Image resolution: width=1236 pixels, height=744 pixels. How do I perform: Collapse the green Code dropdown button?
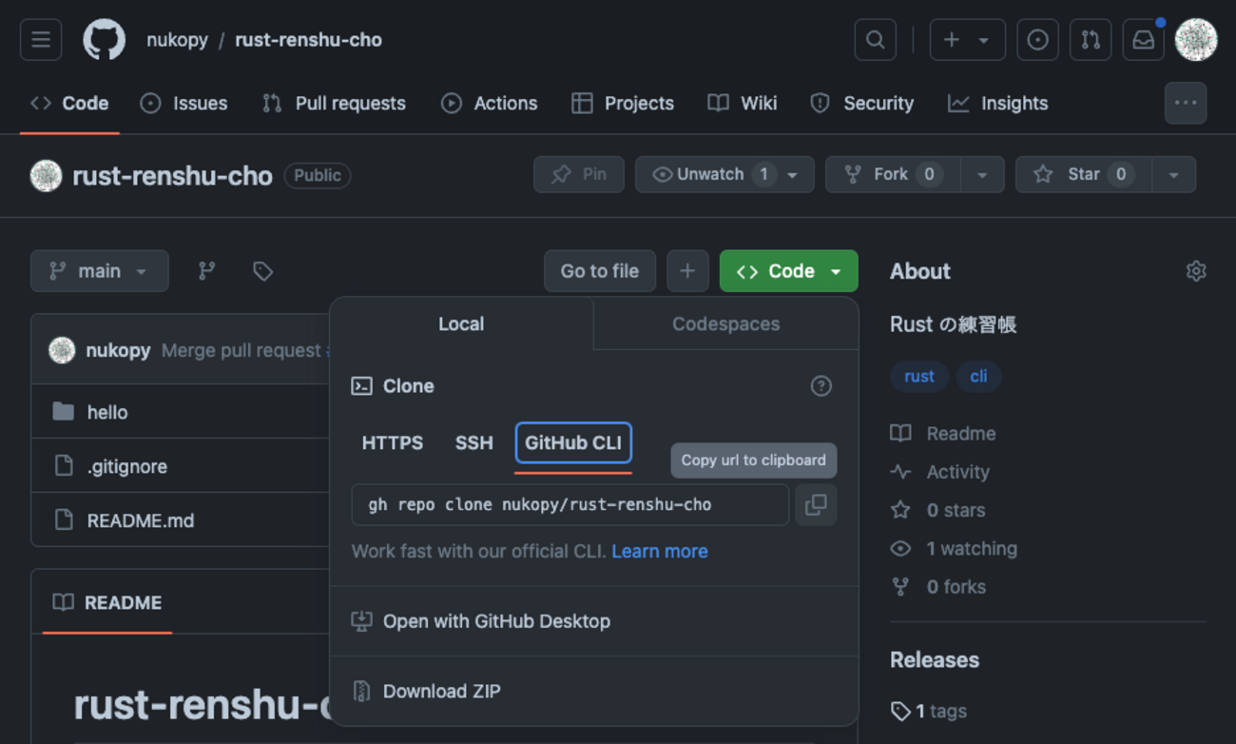pos(789,271)
